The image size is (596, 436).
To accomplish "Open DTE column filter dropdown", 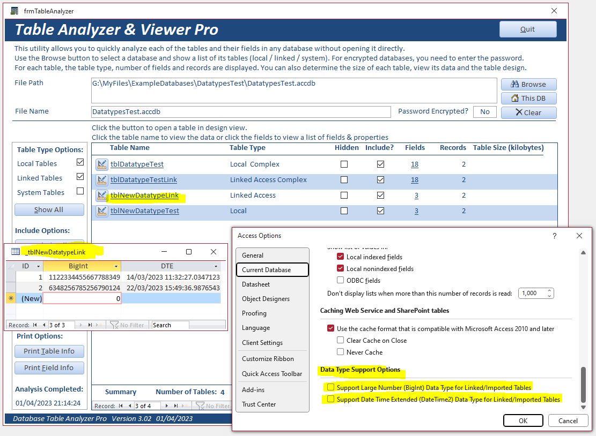I will coord(216,266).
